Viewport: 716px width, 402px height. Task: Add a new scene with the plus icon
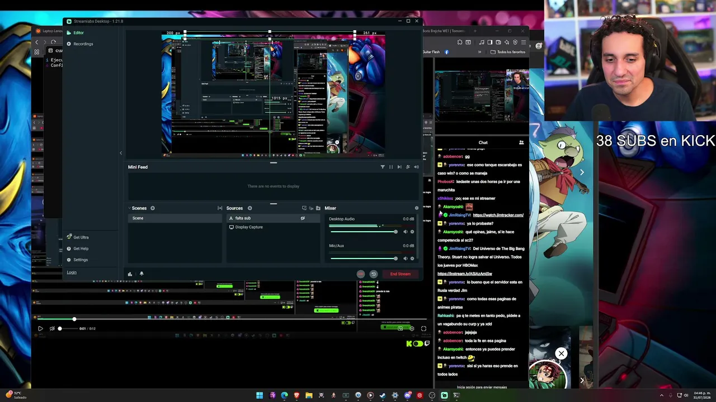coord(152,208)
